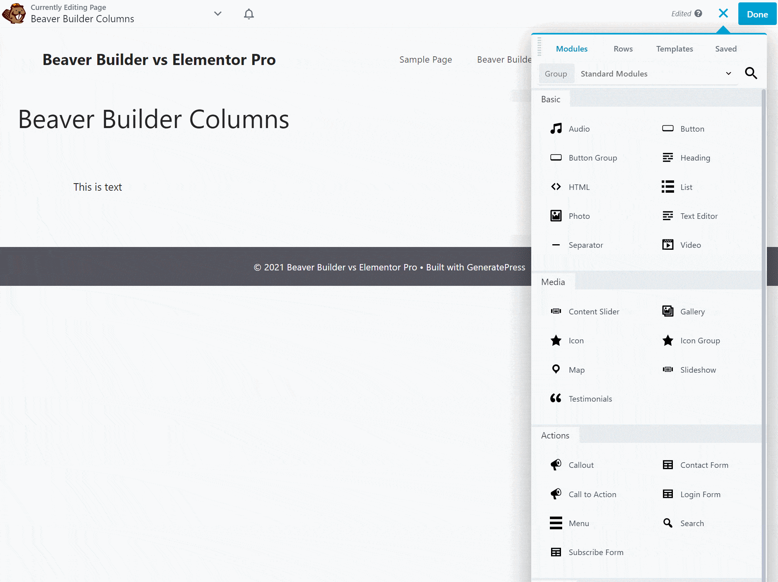Click the Search modules magnifier icon
Image resolution: width=778 pixels, height=582 pixels.
(x=751, y=73)
